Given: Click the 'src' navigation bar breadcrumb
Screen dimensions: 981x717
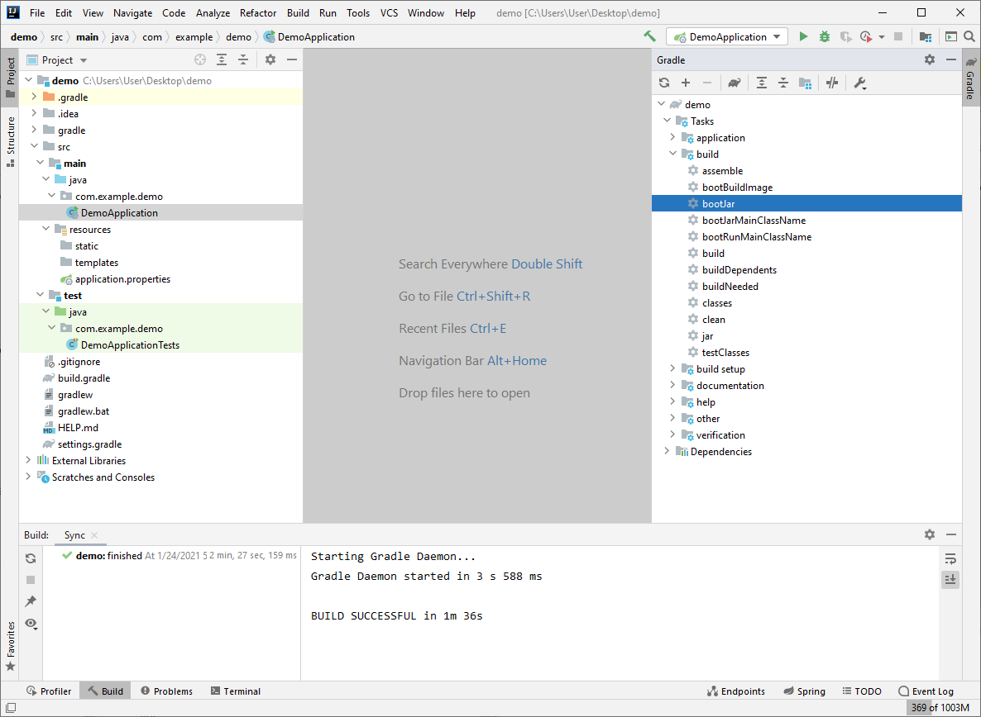Looking at the screenshot, I should click(x=56, y=37).
